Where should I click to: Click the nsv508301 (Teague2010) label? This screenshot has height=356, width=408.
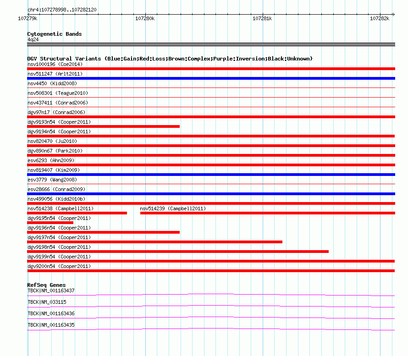coord(58,93)
